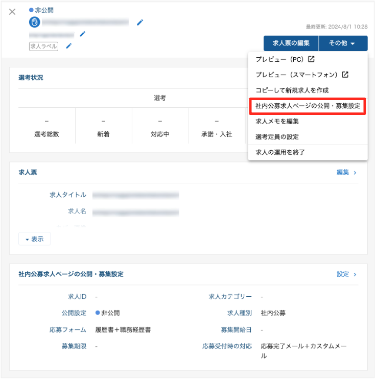This screenshot has width=376, height=379.
Task: Click 非公開 value beside 公開設定
Action: [108, 313]
